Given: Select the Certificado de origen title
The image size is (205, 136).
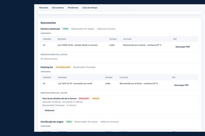Looking at the screenshot, I should coord(52,122).
